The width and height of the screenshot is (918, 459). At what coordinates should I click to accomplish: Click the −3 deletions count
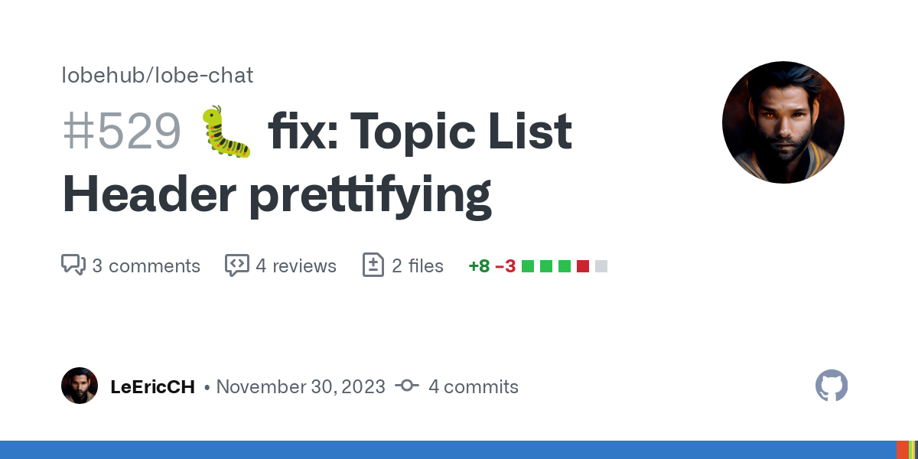click(x=505, y=266)
